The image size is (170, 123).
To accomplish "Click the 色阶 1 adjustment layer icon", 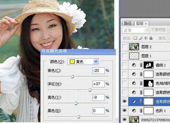I will point(134,111).
